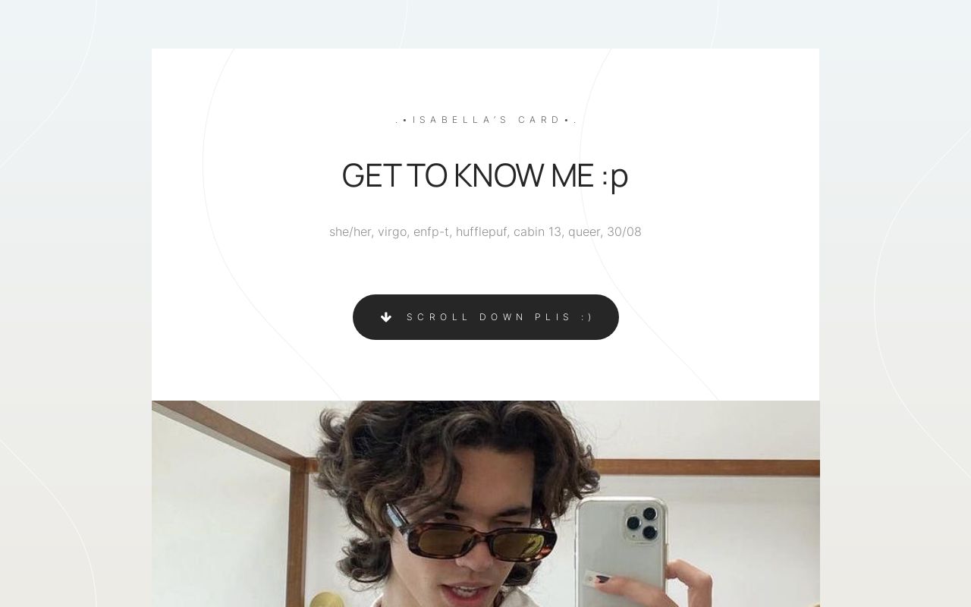Click the 30/08 date in the subtitle
The image size is (971, 607).
(624, 231)
